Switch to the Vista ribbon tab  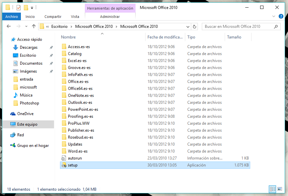75,16
